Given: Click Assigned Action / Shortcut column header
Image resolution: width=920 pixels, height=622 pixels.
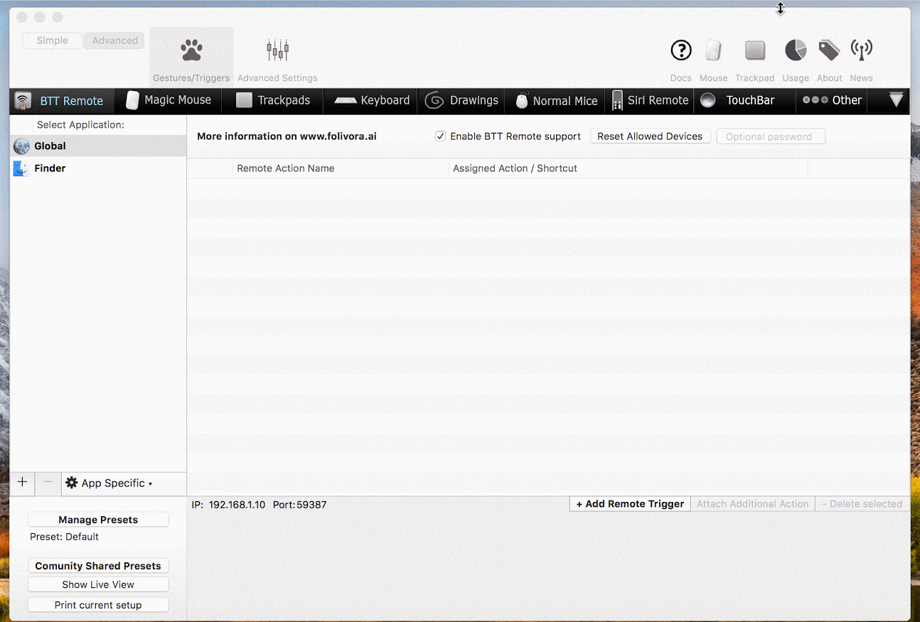Looking at the screenshot, I should 628,168.
